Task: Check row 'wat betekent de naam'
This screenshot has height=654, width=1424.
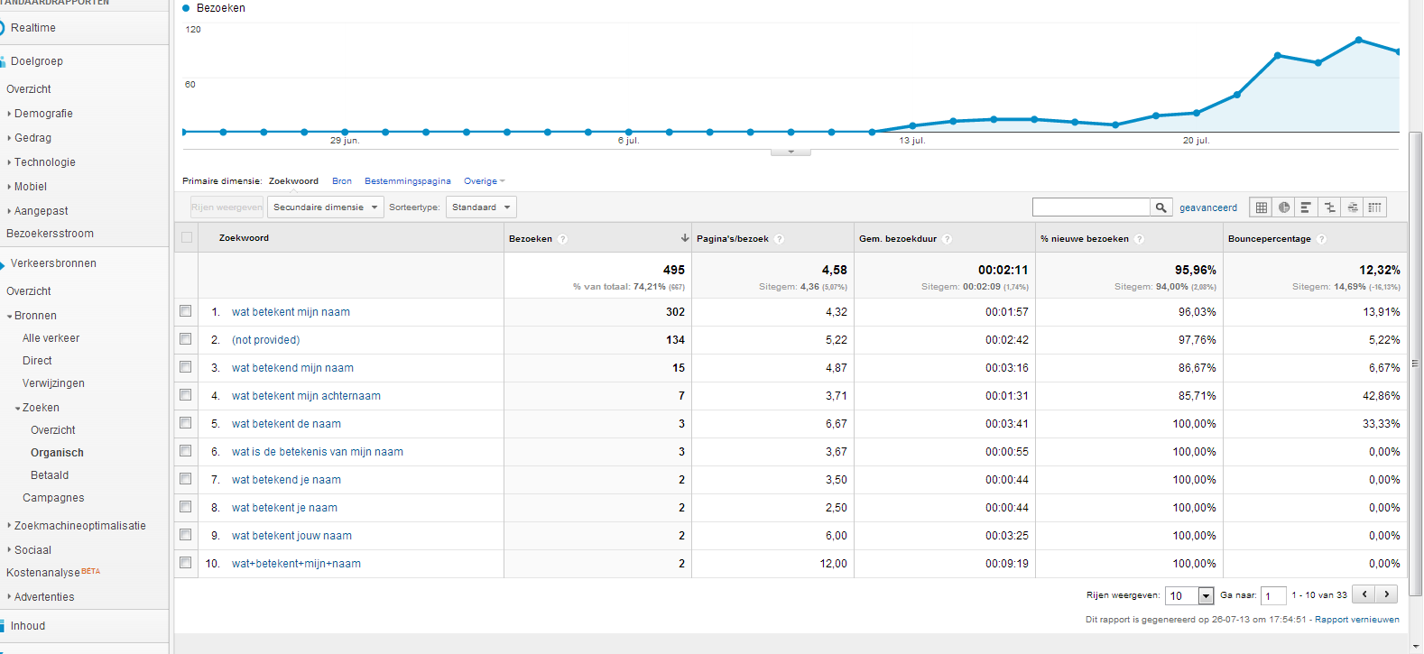Action: pyautogui.click(x=186, y=423)
